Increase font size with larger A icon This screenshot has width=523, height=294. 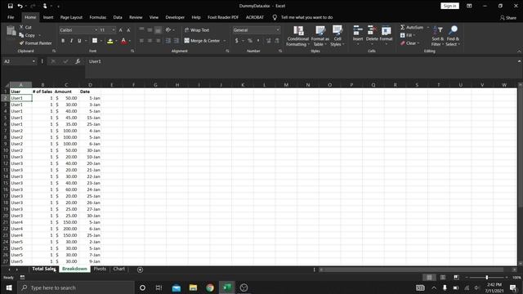click(x=121, y=30)
